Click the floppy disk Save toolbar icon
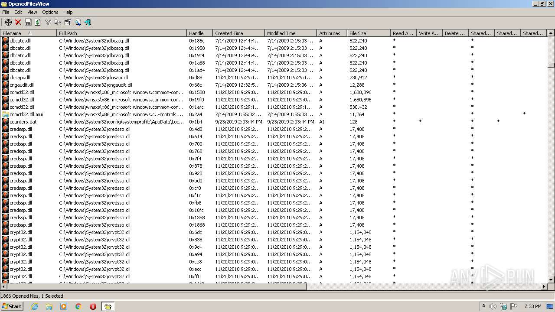Image resolution: width=555 pixels, height=312 pixels. [28, 22]
